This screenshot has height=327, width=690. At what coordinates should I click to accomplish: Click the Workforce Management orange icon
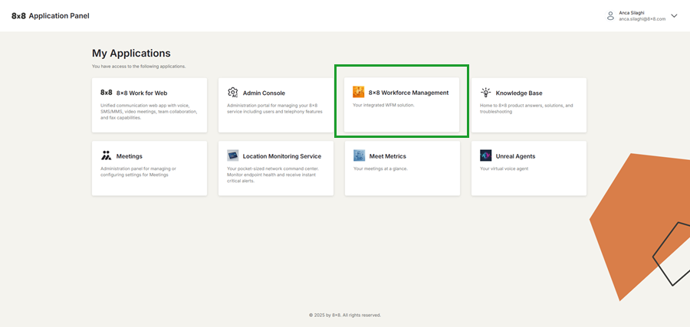pyautogui.click(x=358, y=93)
